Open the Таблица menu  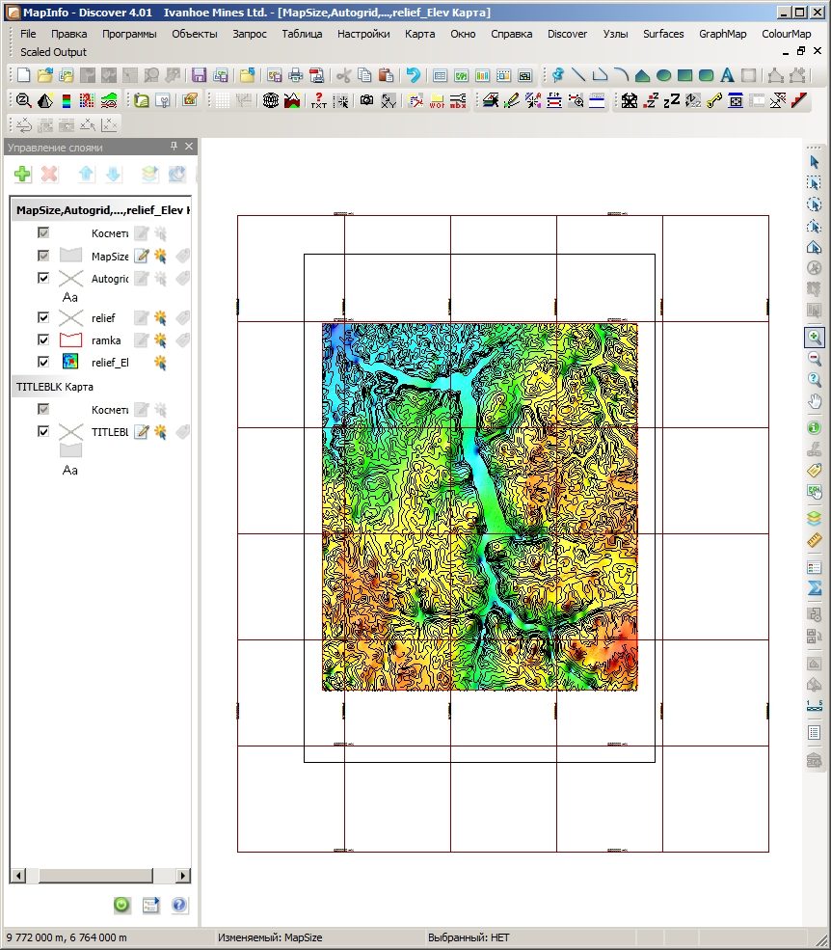[x=302, y=34]
